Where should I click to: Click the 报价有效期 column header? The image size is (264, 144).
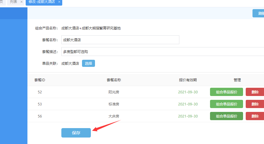[x=188, y=80]
